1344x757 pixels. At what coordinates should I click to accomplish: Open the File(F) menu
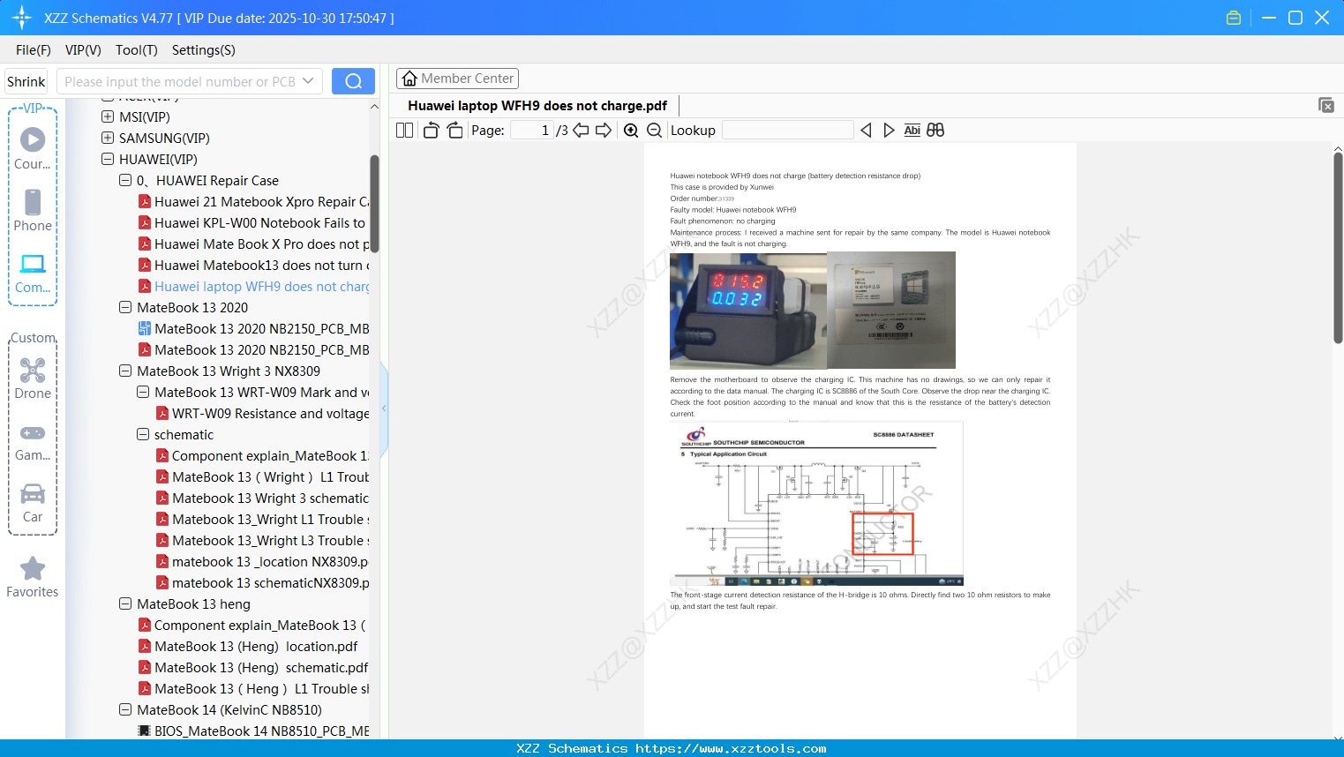(34, 50)
